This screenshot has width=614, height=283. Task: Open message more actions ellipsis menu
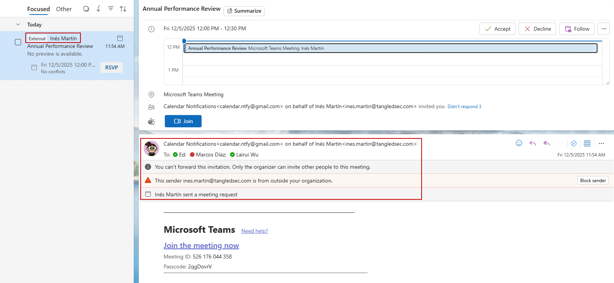tap(601, 143)
